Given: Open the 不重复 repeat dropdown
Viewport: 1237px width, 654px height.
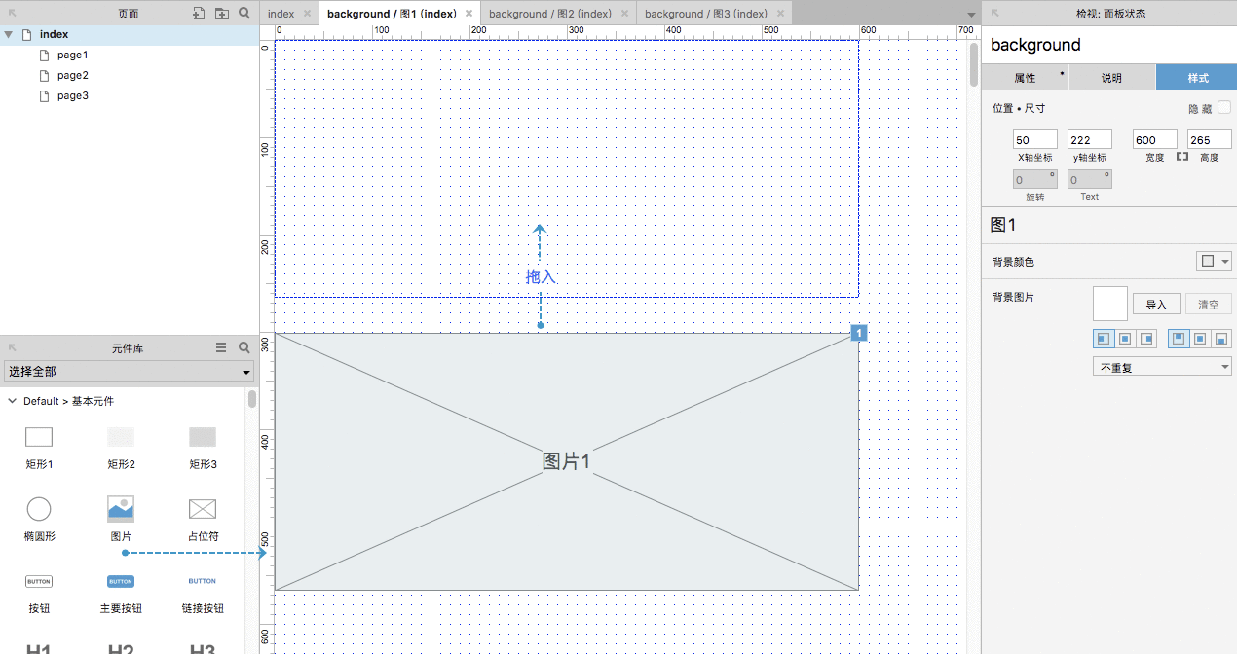Looking at the screenshot, I should 1163,367.
